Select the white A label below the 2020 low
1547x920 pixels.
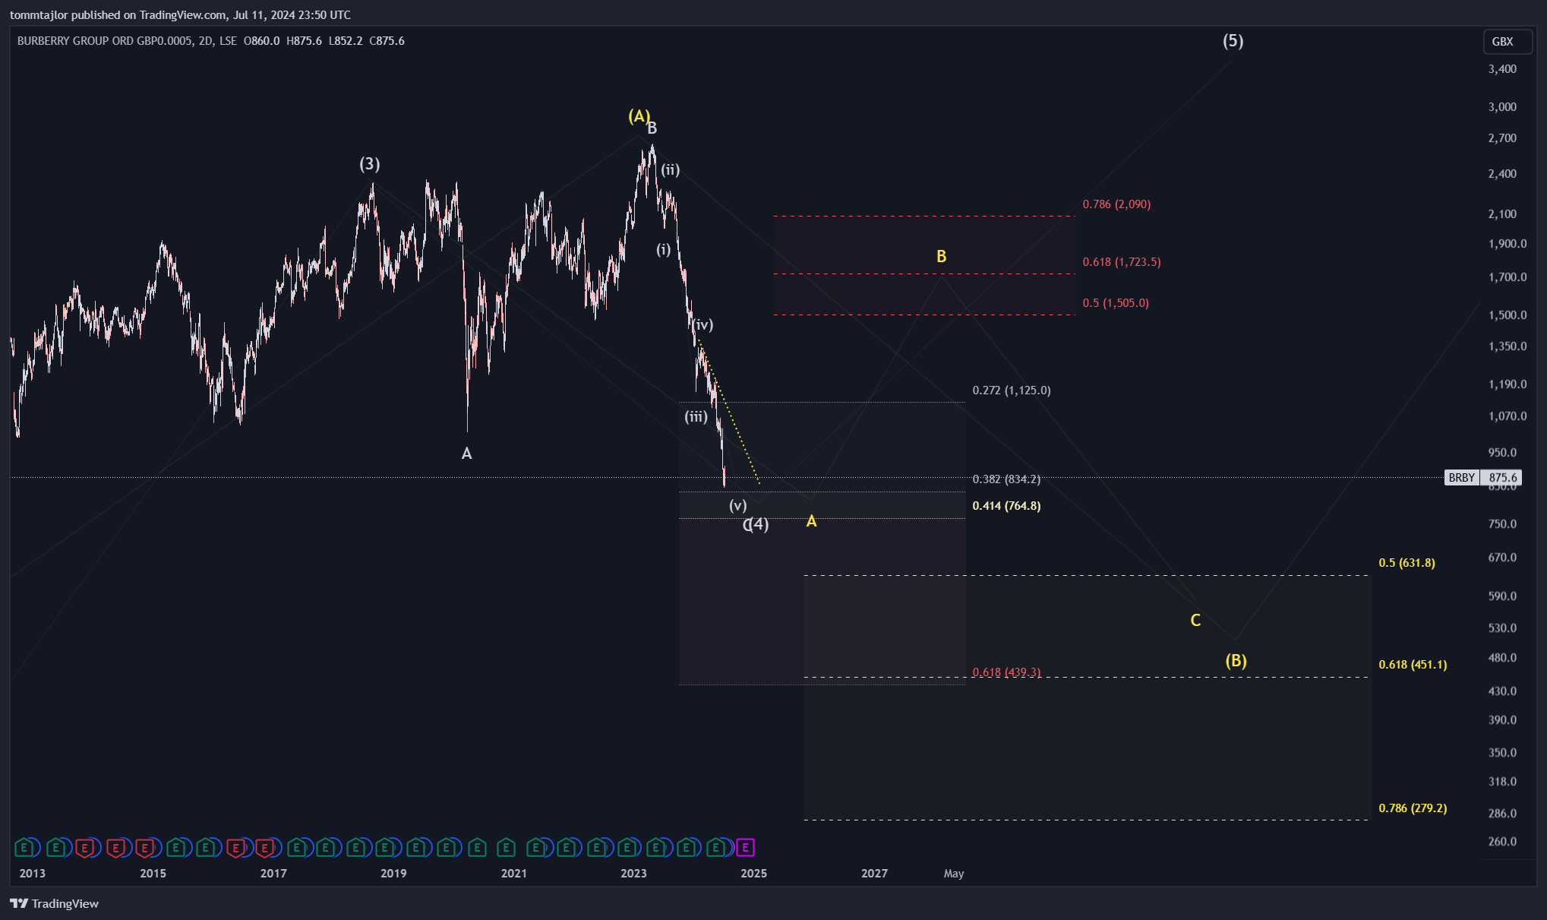tap(467, 453)
